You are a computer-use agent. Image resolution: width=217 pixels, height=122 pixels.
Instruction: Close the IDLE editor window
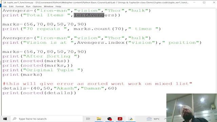[x=214, y=2]
